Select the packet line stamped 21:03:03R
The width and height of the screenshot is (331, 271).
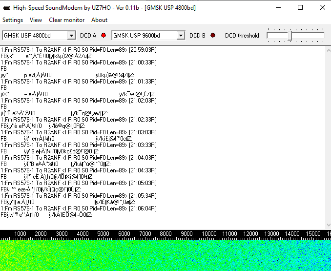pyautogui.click(x=79, y=132)
